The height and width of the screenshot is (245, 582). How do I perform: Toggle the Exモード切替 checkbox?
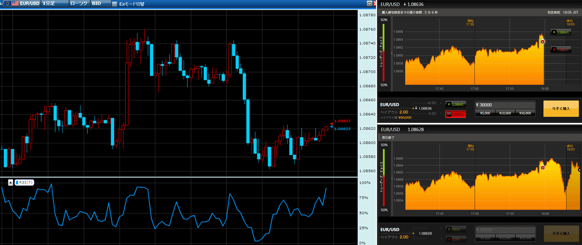(x=115, y=4)
